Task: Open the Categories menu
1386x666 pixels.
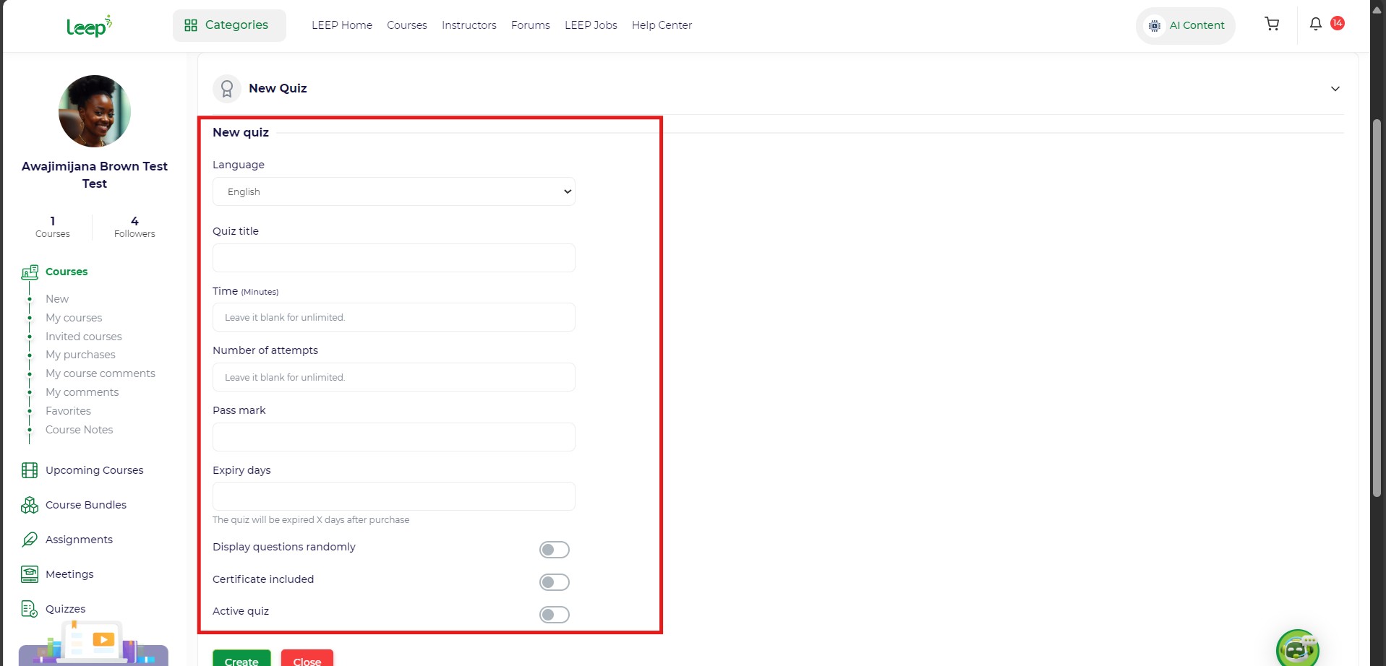Action: coord(229,25)
